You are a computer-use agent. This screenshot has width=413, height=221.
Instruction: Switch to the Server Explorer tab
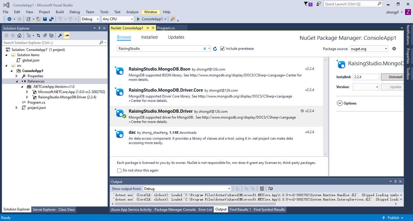(44, 210)
